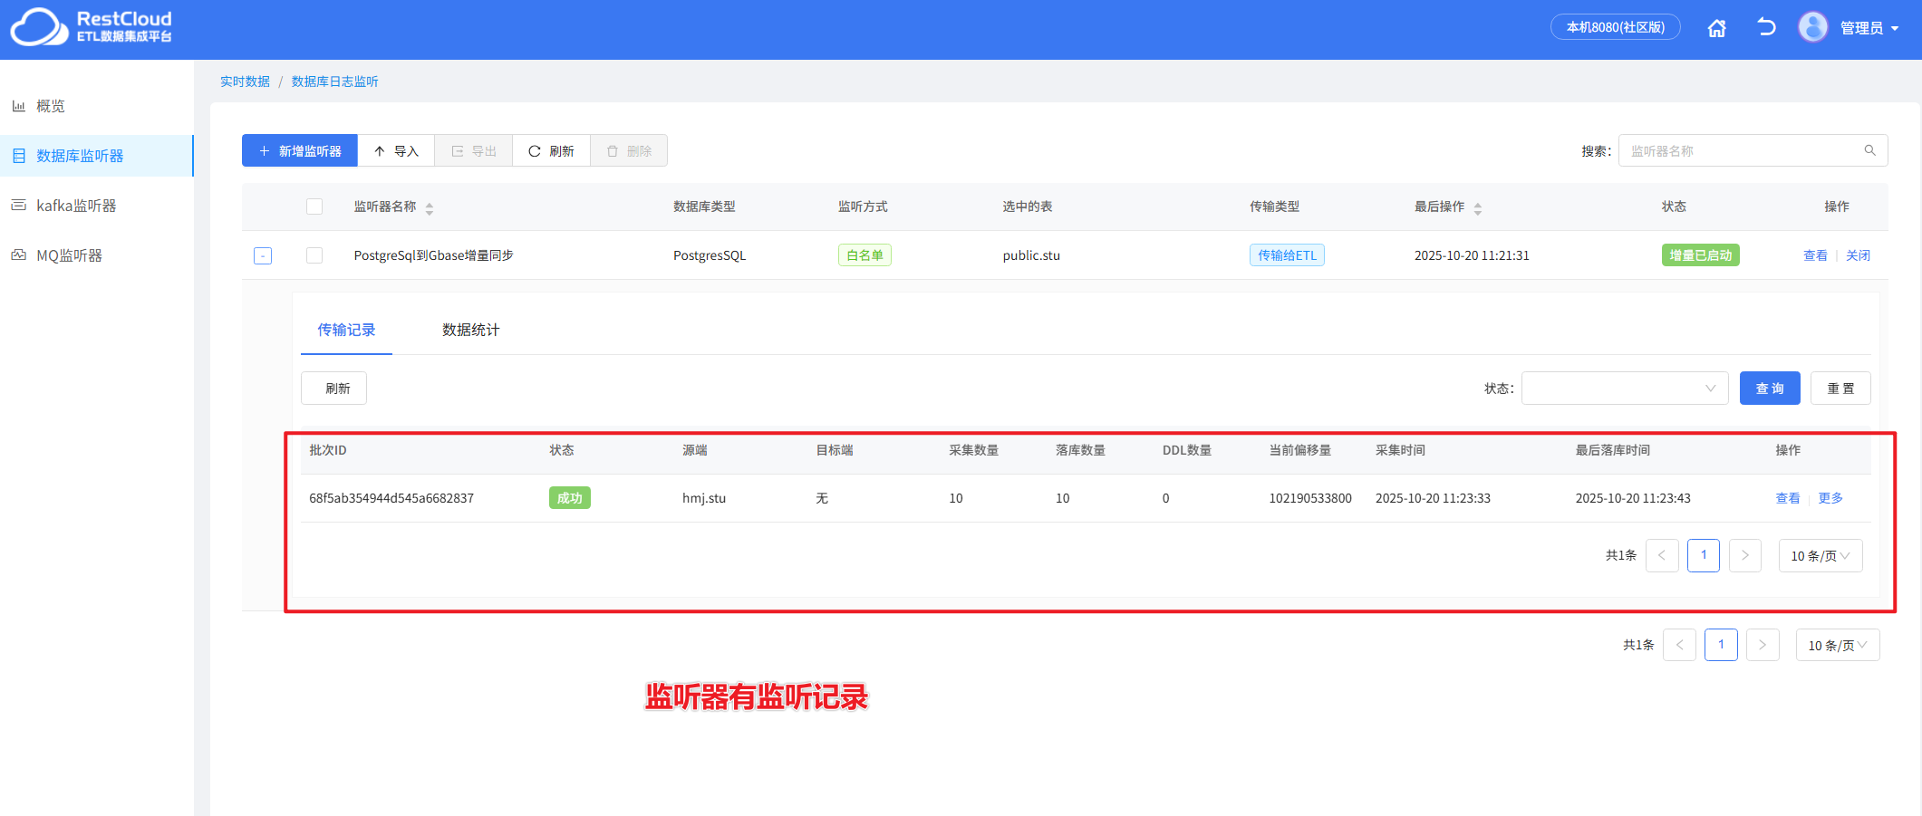Open 查看 link for the batch record
This screenshot has height=816, width=1922.
click(x=1787, y=497)
